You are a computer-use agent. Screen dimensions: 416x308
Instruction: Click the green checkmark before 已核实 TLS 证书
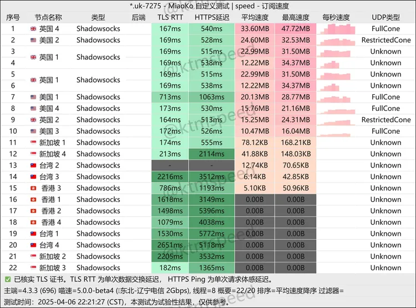pos(8,279)
